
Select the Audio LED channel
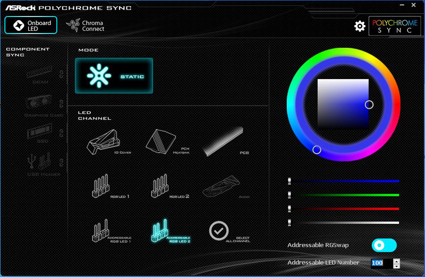pos(225,187)
